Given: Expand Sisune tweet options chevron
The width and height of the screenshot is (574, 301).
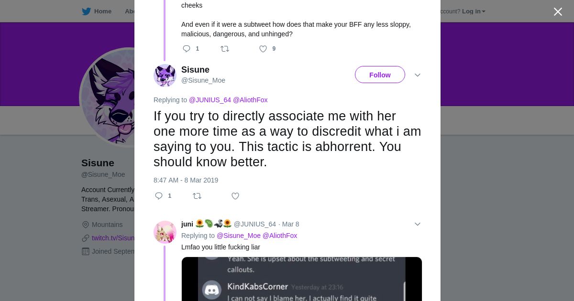Looking at the screenshot, I should click(418, 75).
